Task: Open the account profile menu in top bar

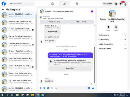Action: tap(126, 4)
